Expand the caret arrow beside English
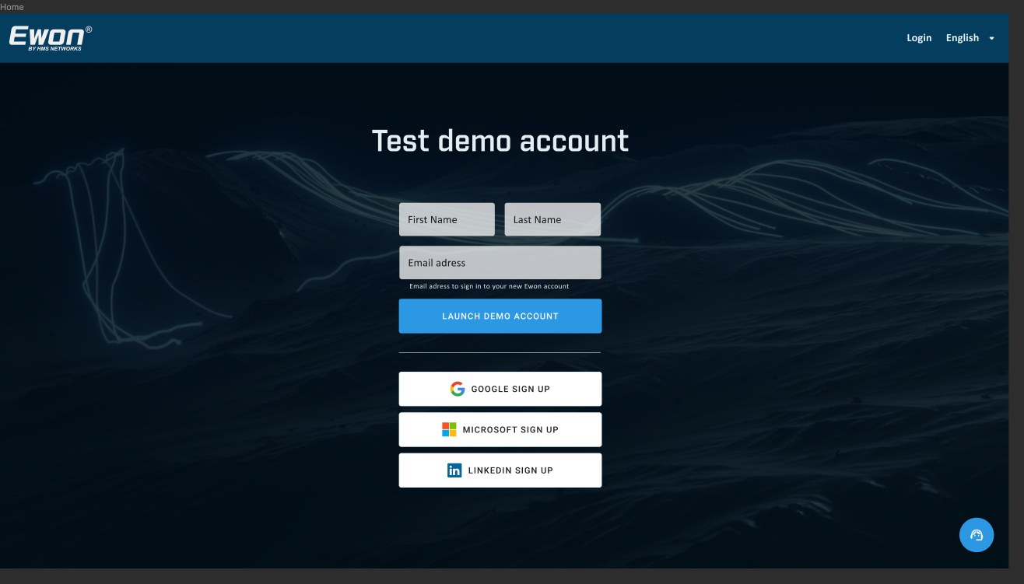Viewport: 1024px width, 584px height. click(991, 38)
